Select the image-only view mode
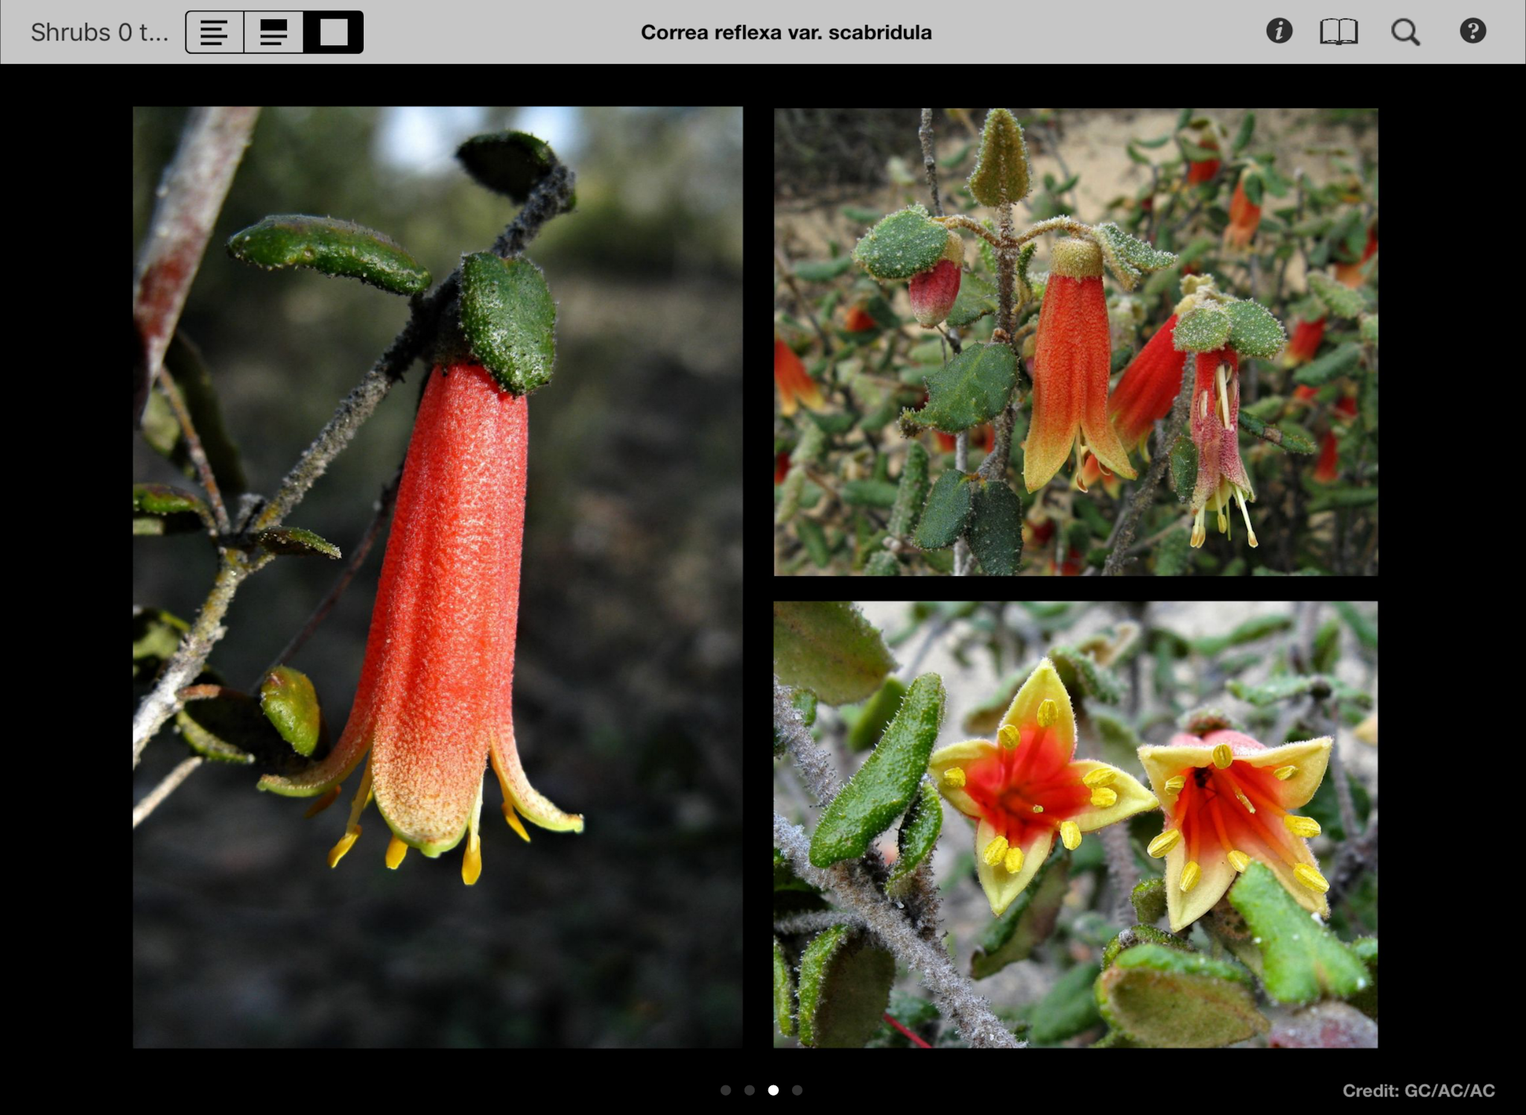The height and width of the screenshot is (1115, 1526). pos(333,32)
